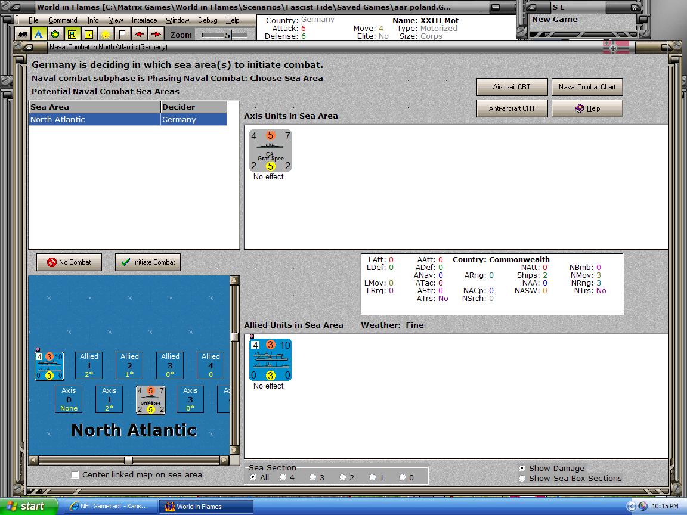Click the map vertical scrollbar thumb
The image size is (687, 515).
234,337
